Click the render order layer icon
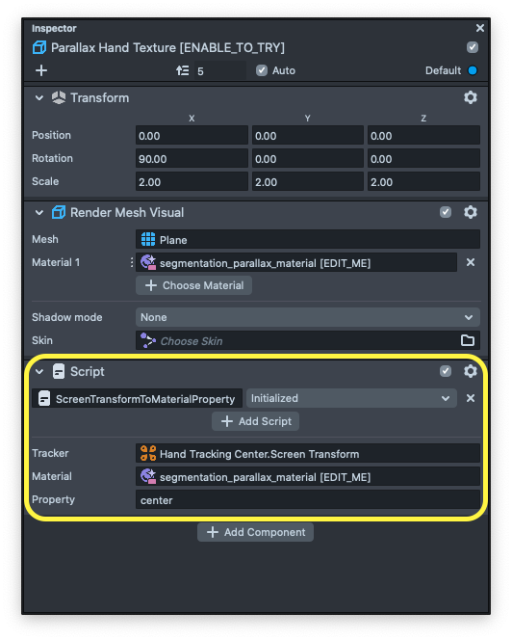This screenshot has height=640, width=512. point(182,70)
